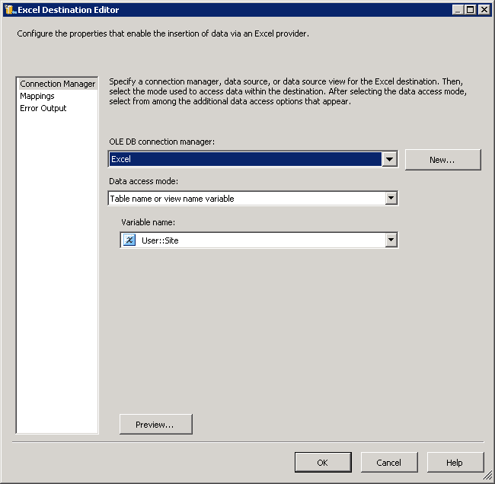Select the Connection Manager page
The width and height of the screenshot is (495, 484).
point(57,84)
